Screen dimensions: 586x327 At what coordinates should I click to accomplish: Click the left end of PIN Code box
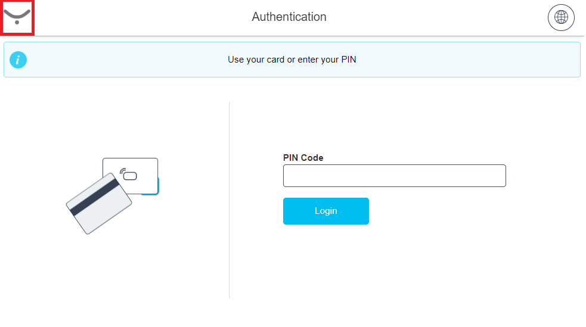[x=292, y=176]
